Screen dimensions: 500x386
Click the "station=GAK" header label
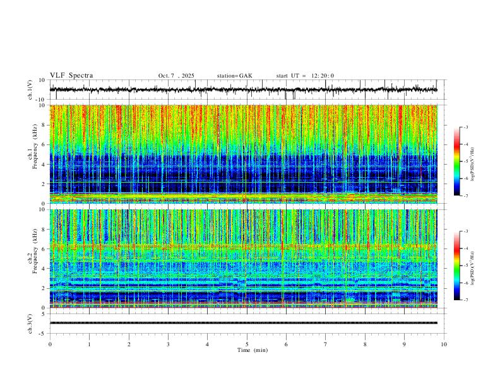[234, 76]
